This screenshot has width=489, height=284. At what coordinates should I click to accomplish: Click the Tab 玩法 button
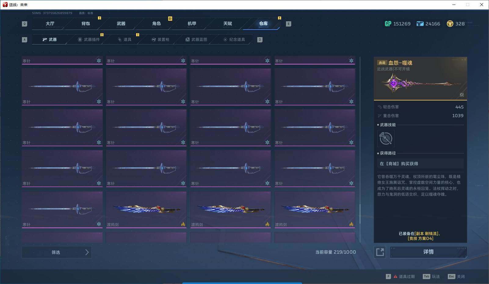click(431, 276)
